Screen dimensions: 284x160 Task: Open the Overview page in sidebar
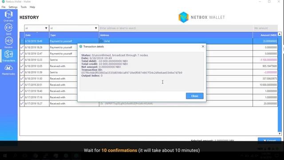8,16
